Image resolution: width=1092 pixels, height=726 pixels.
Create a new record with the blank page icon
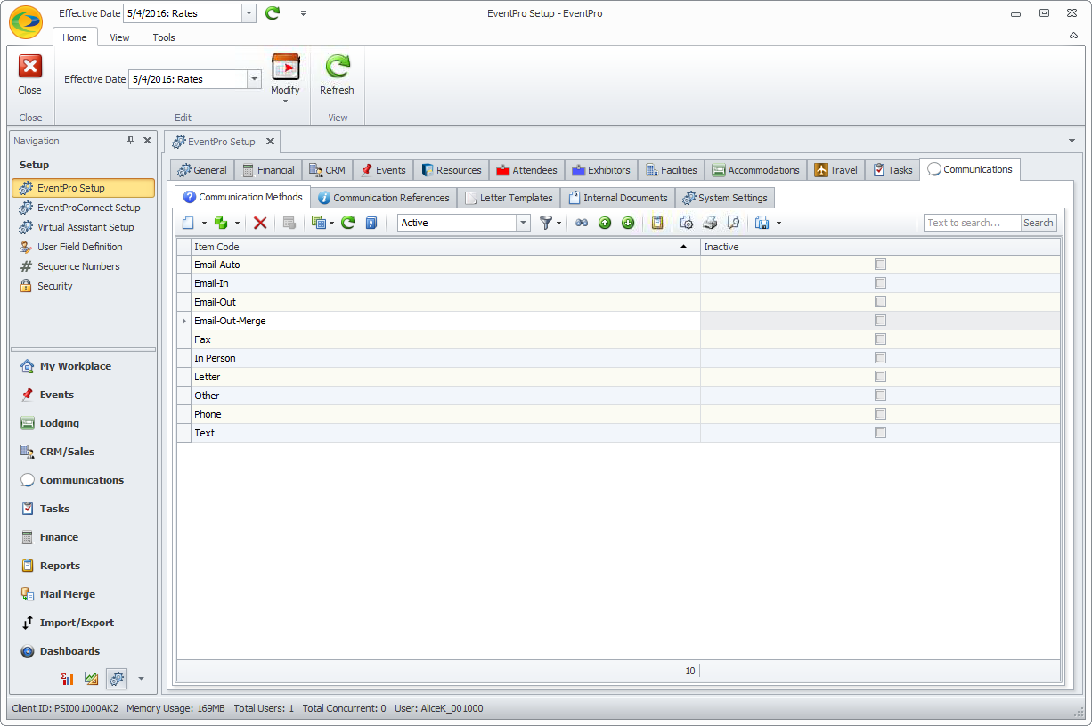pyautogui.click(x=188, y=223)
